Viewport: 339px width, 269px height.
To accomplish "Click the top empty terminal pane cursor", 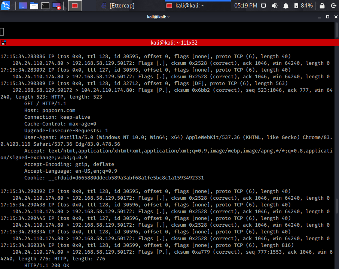I will (2, 32).
